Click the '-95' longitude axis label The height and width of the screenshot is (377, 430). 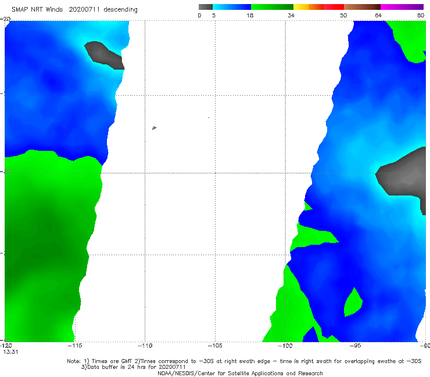coord(355,346)
